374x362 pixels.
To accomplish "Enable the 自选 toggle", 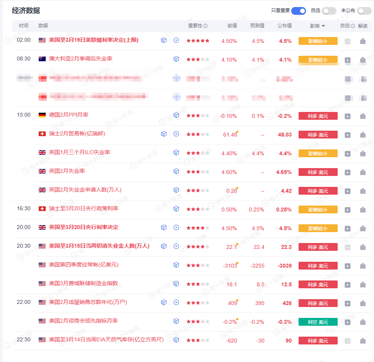I will click(x=329, y=11).
